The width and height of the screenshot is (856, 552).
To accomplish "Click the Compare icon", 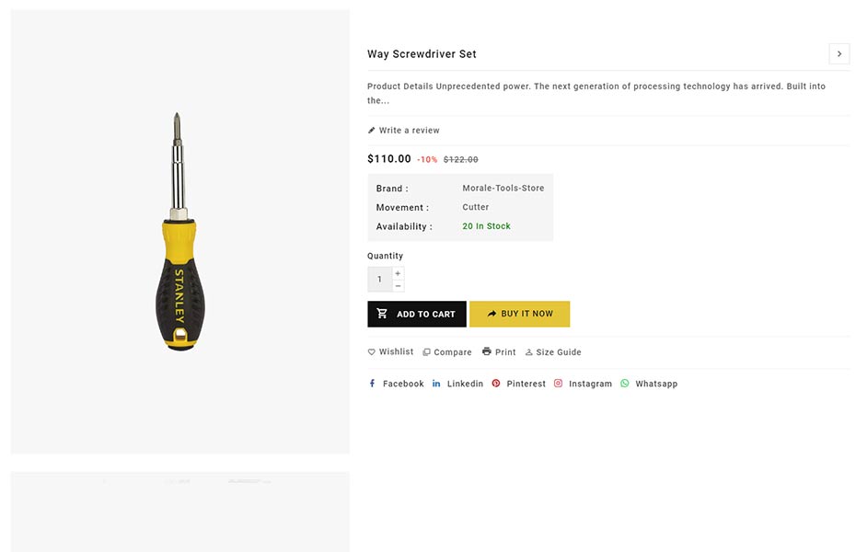I will pyautogui.click(x=426, y=352).
